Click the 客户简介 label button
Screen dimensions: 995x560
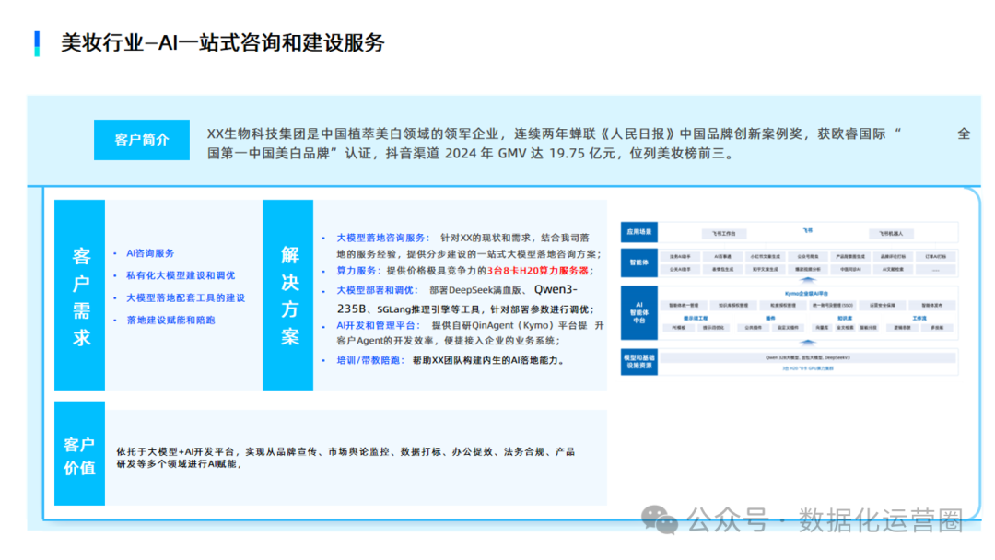pos(142,140)
